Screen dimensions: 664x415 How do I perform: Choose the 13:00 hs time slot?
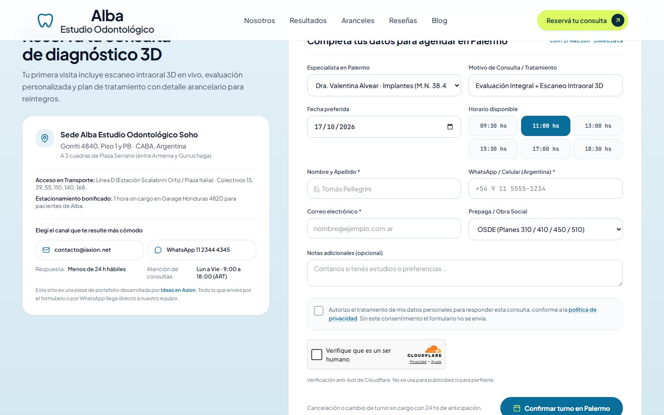pyautogui.click(x=598, y=126)
